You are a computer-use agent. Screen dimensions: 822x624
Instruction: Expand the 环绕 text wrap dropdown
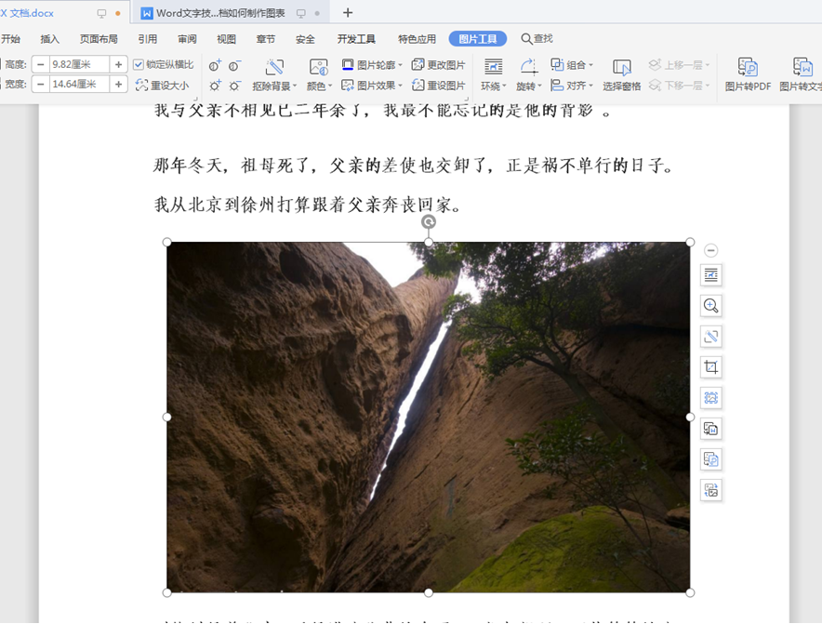(494, 84)
